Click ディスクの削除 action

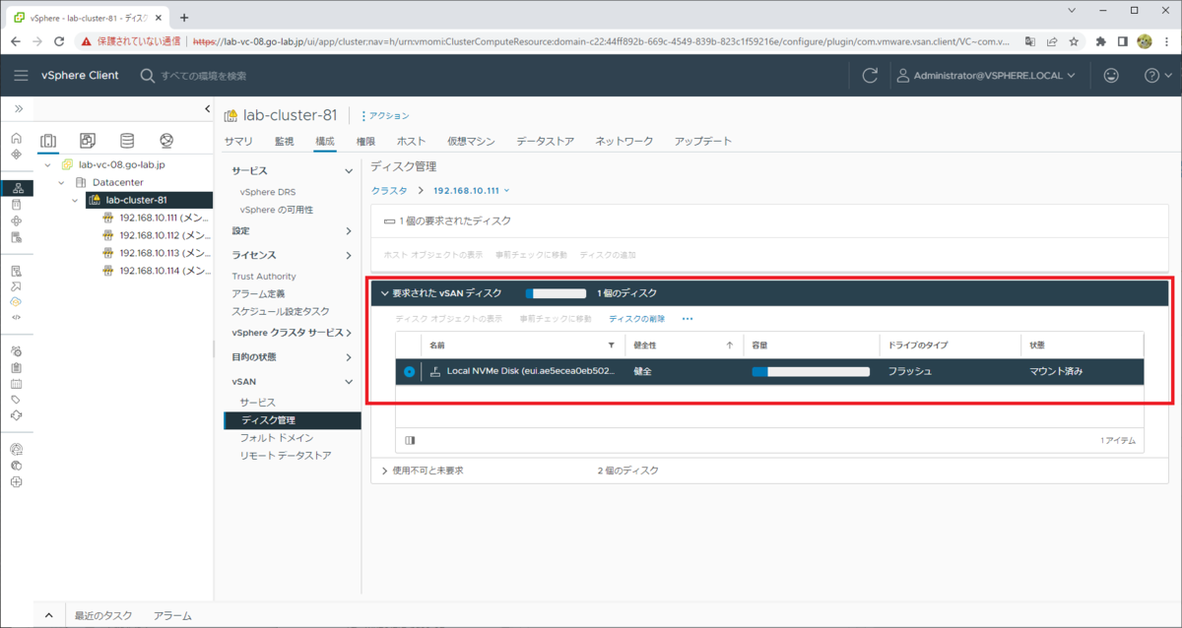(x=637, y=319)
